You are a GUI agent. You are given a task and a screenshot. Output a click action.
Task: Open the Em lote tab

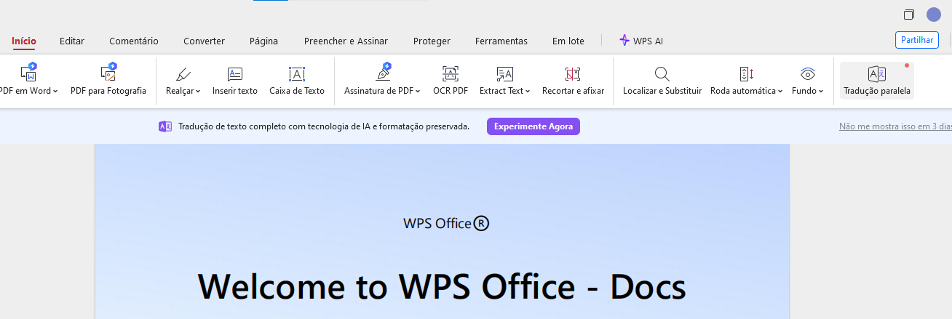pos(568,41)
